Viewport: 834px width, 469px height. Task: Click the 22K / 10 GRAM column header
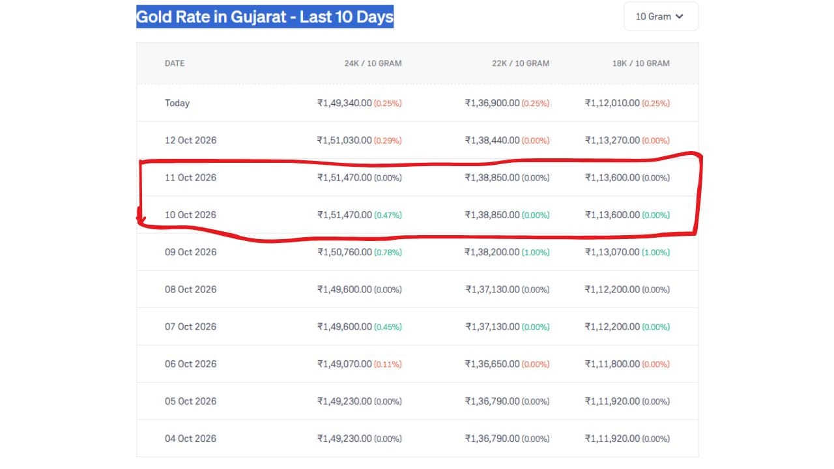pyautogui.click(x=521, y=63)
